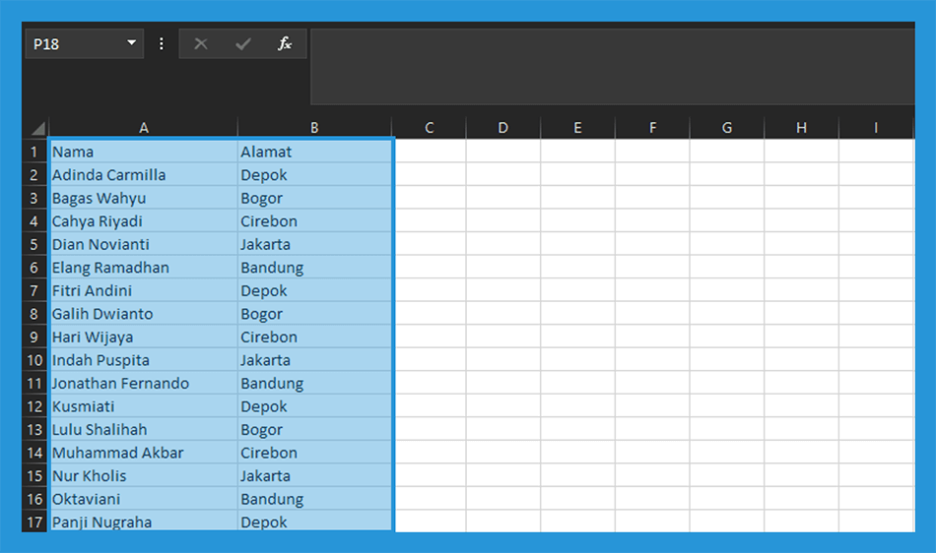The height and width of the screenshot is (553, 936).
Task: Click the Cancel (X) formula bar icon
Action: [201, 43]
